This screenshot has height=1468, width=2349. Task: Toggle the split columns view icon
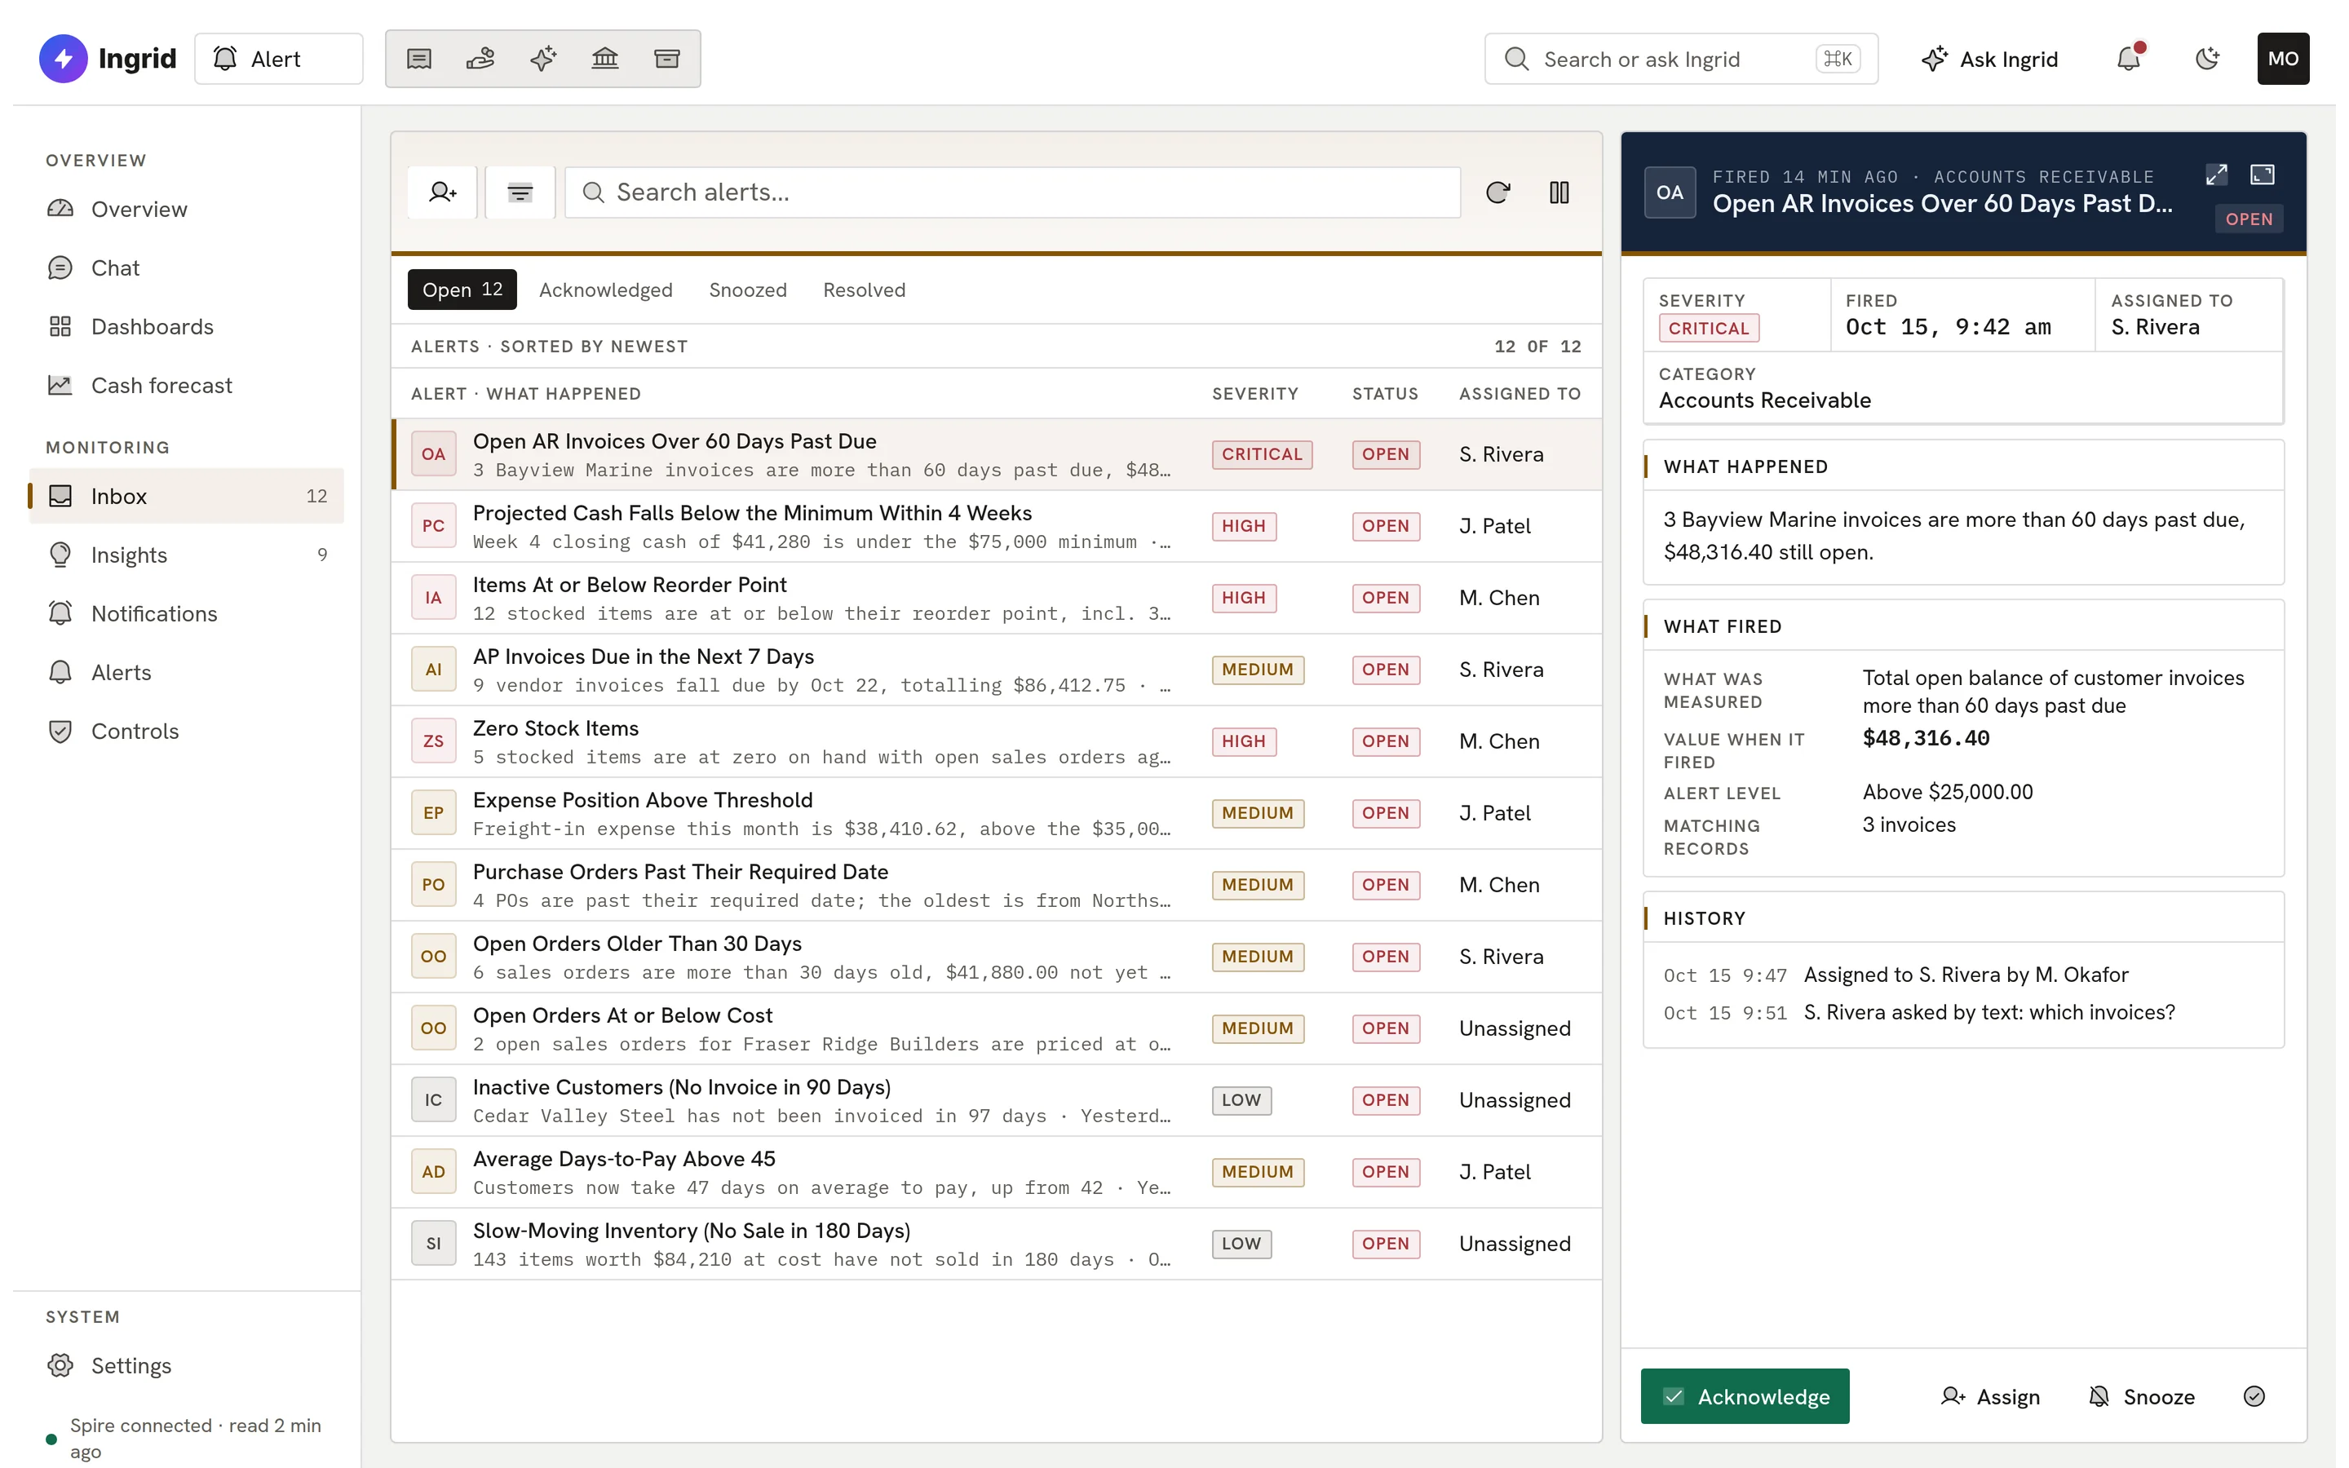coord(1559,192)
